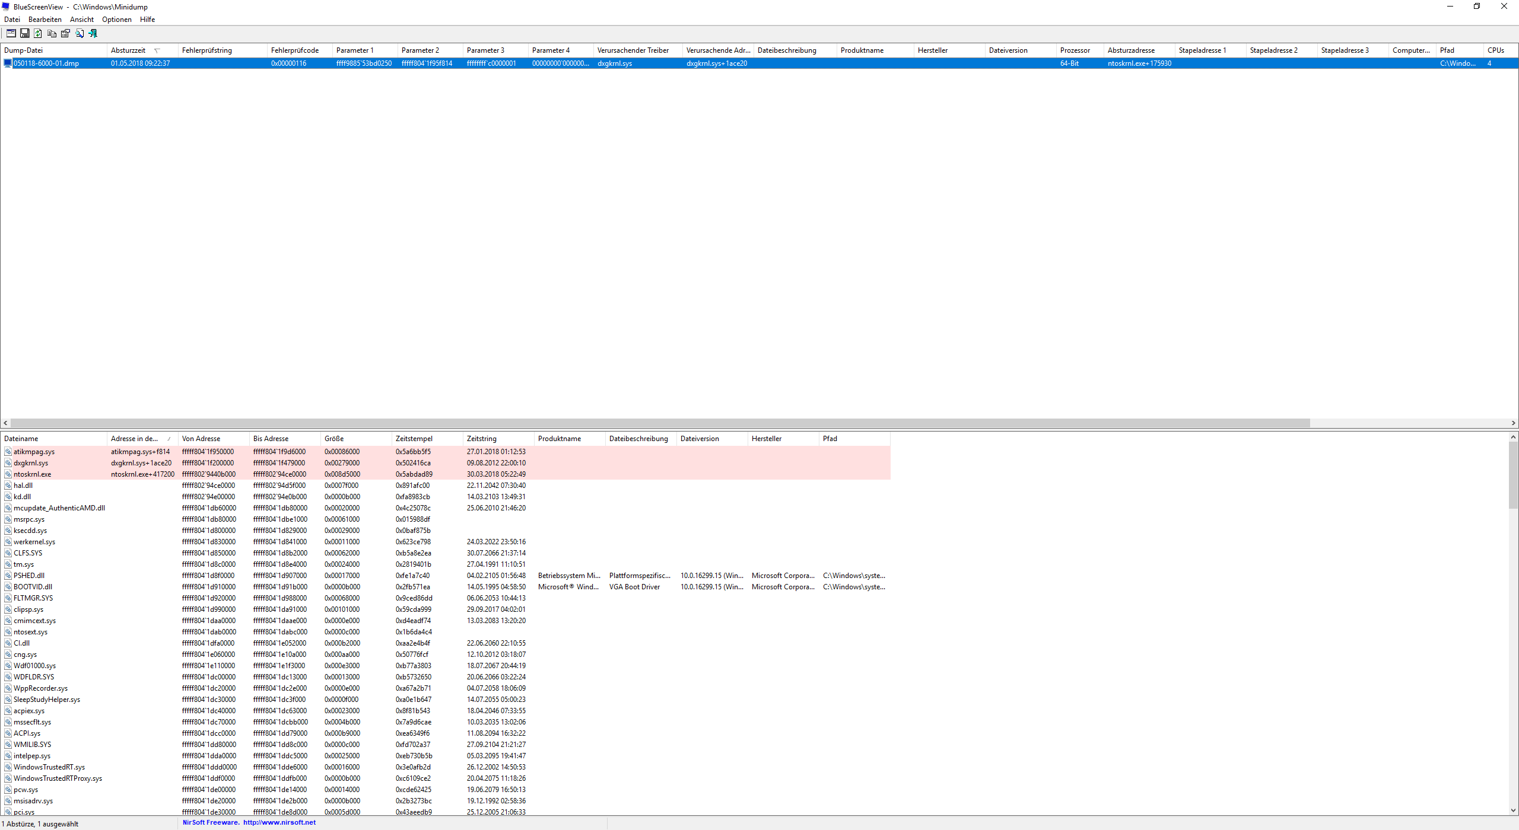
Task: Sort by the Verursachender Treiber column header
Action: tap(633, 50)
